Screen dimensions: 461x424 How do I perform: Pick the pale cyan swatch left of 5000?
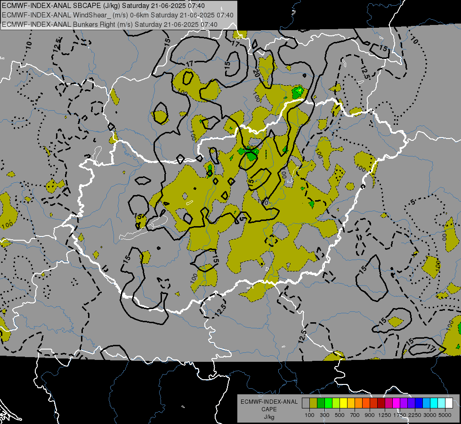point(441,403)
